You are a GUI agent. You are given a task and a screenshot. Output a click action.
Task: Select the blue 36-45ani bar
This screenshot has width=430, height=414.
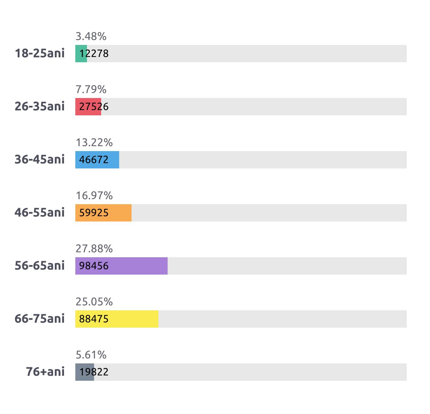tap(97, 160)
